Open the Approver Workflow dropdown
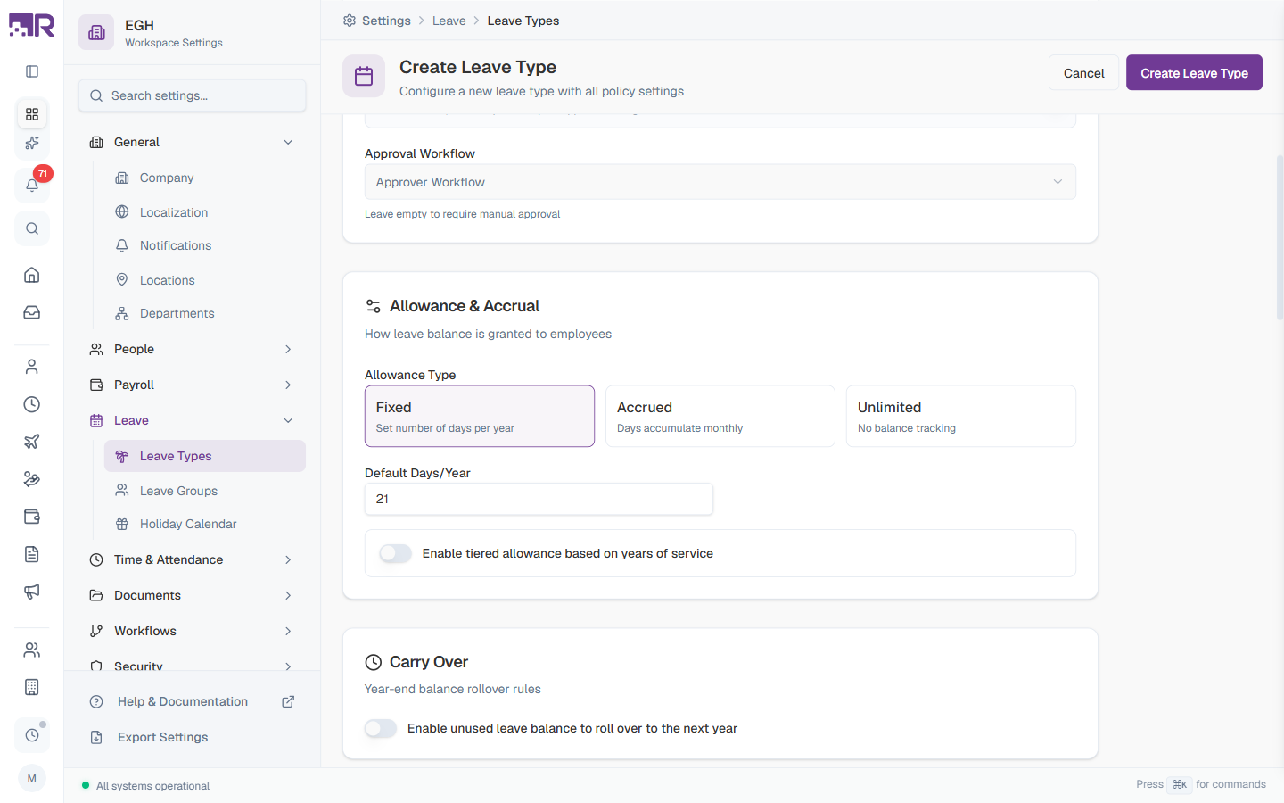The image size is (1284, 803). click(720, 182)
